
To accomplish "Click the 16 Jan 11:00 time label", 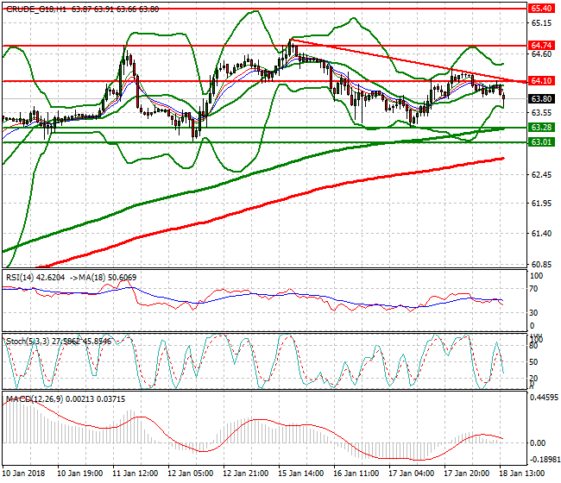I will pos(356,474).
